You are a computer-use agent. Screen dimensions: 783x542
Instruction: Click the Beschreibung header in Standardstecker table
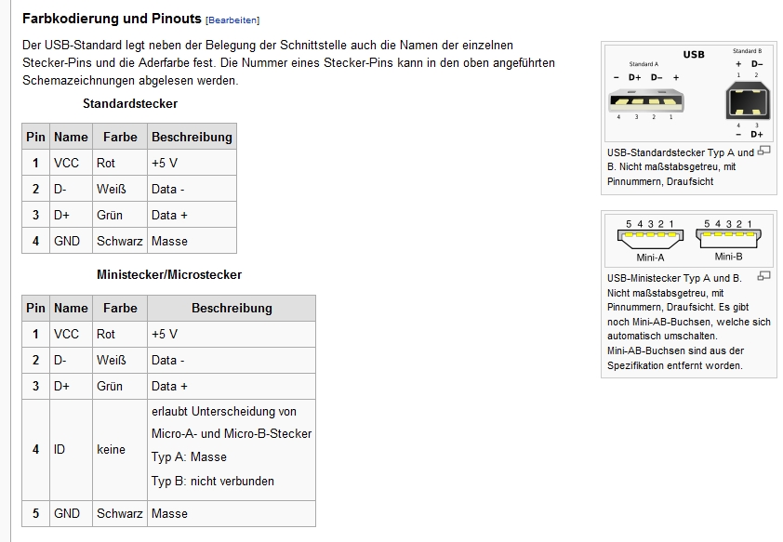point(192,137)
